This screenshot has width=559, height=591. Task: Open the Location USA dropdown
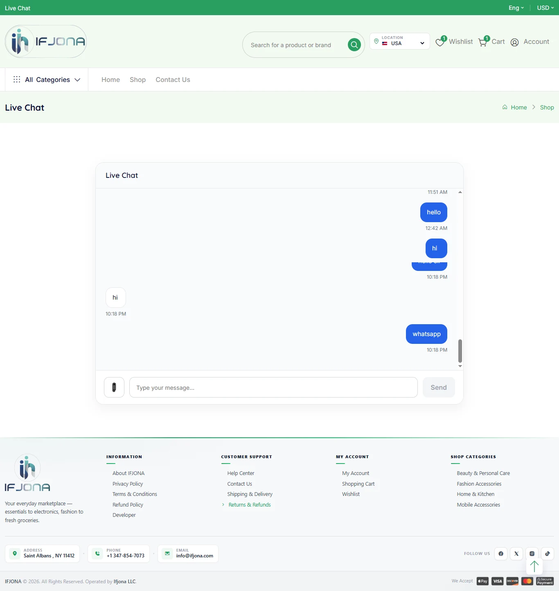click(x=400, y=41)
